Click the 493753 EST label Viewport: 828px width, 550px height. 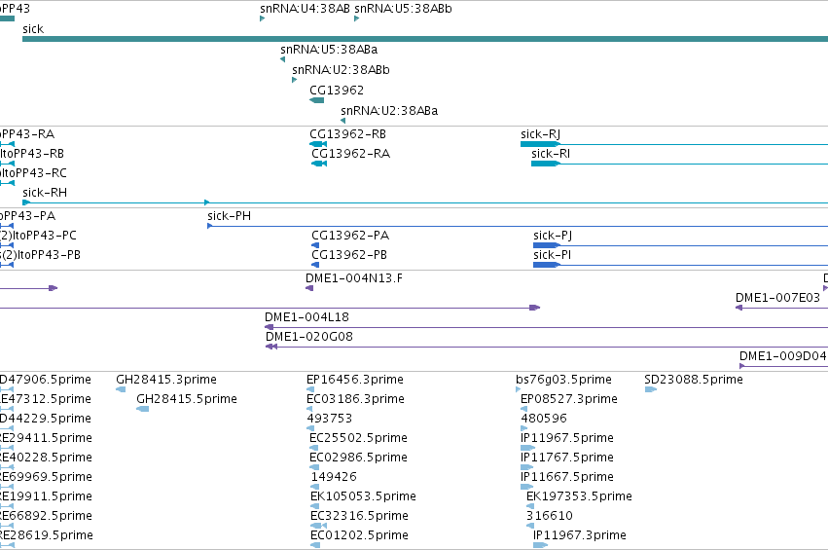coord(330,419)
